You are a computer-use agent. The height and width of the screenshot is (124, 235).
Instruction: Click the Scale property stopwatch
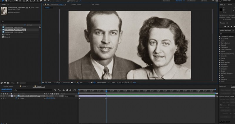click(16, 98)
